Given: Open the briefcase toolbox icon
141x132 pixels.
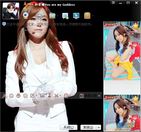Looking at the screenshot, I should (66, 96).
